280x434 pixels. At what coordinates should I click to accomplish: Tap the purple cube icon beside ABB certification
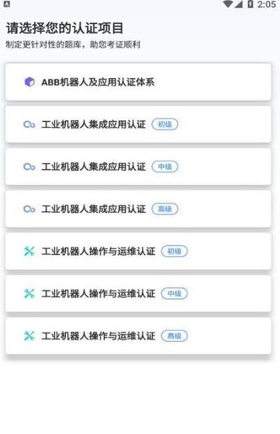point(29,82)
